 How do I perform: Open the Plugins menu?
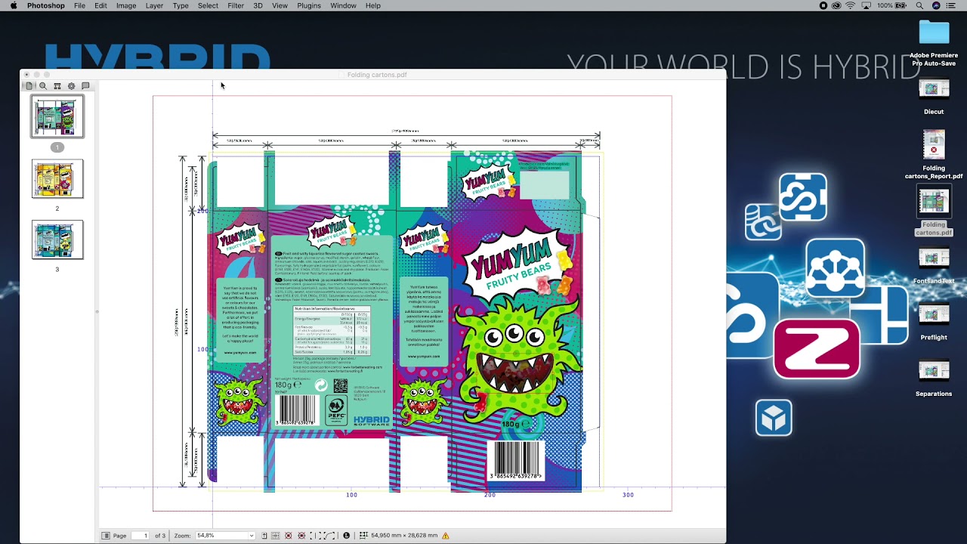(x=309, y=5)
